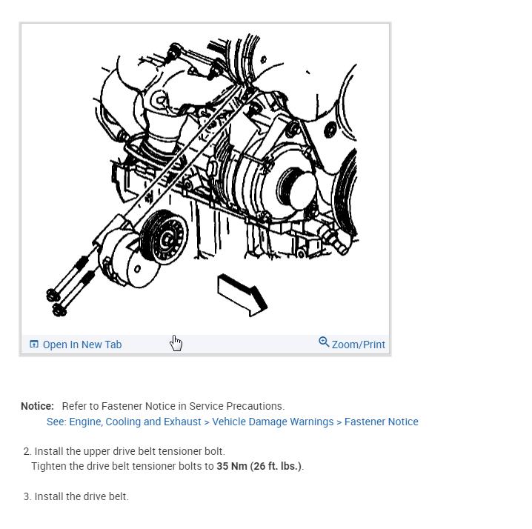Screen dimensions: 532x529
Task: Open the diagram via Open In New Tab text
Action: click(82, 345)
